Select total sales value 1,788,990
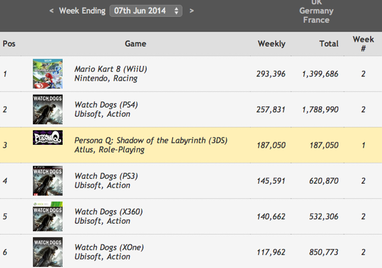382x268 pixels. coord(320,109)
